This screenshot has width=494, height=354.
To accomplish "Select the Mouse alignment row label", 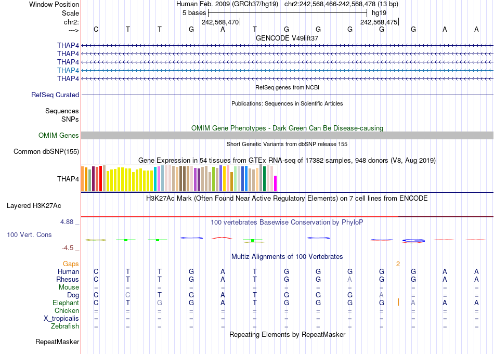I will (69, 287).
